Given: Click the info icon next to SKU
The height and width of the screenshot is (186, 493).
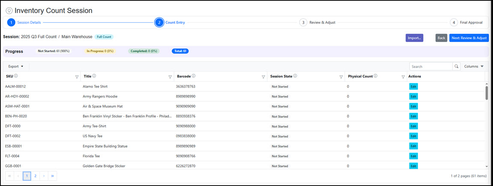Looking at the screenshot, I should point(16,76).
